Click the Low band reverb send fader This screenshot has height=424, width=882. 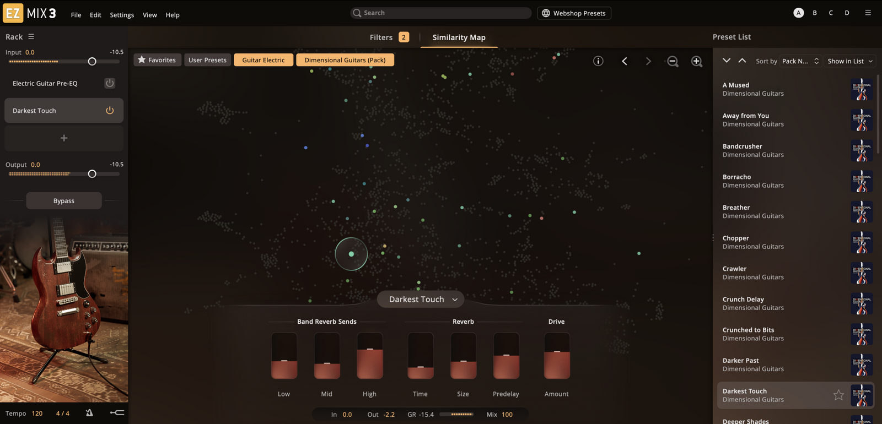pos(284,356)
